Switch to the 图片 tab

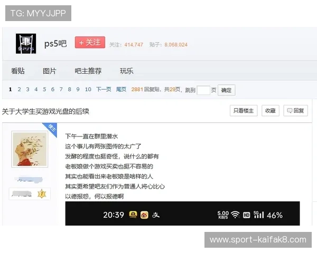coord(49,71)
